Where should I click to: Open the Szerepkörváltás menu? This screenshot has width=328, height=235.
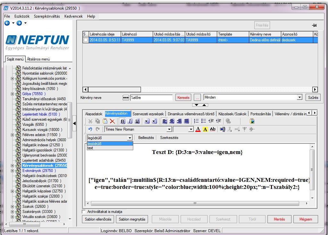pos(47,16)
